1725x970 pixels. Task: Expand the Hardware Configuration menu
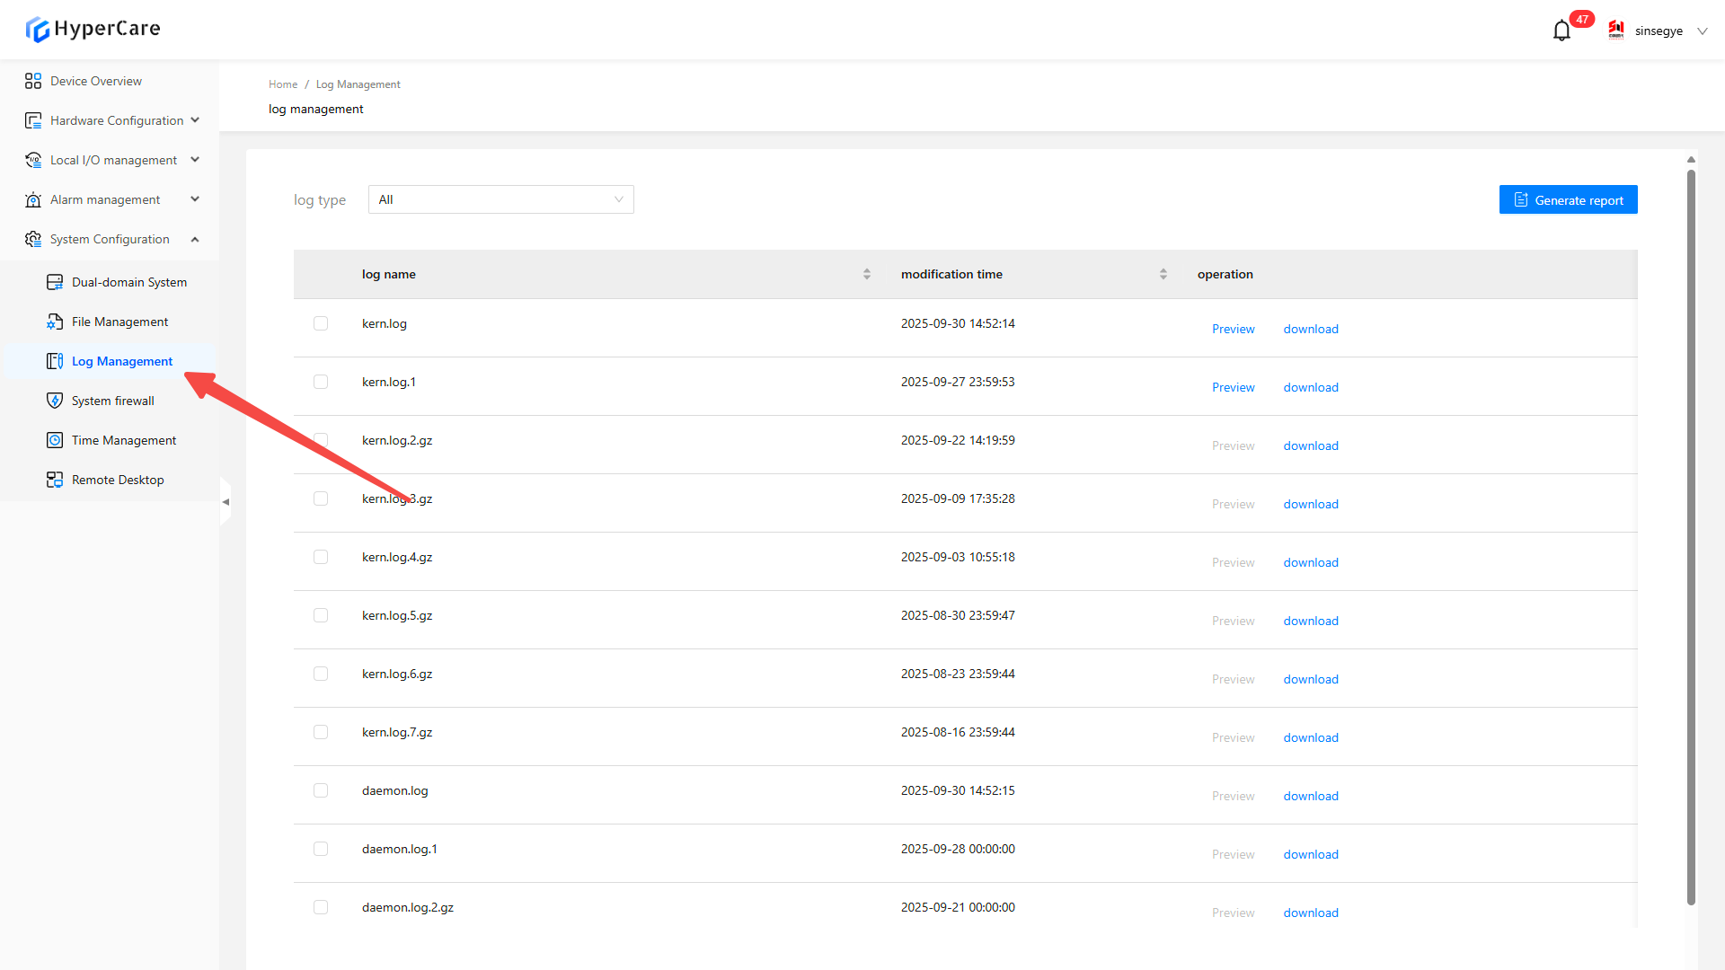tap(112, 120)
